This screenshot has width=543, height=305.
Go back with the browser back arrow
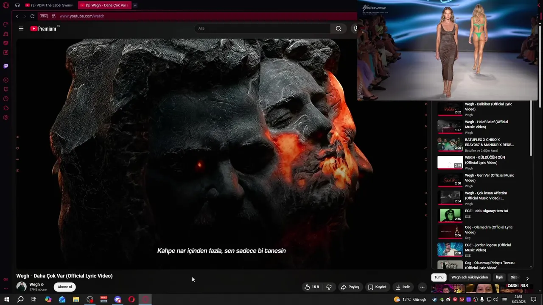[x=17, y=16]
